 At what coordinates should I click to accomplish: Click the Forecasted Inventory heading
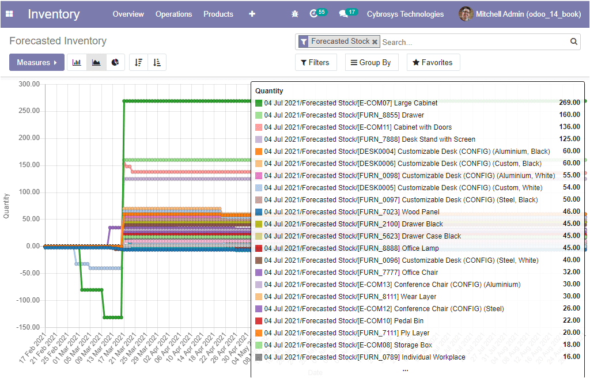[58, 41]
